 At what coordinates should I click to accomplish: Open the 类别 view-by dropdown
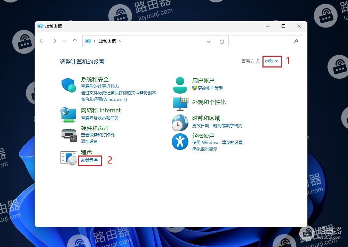click(271, 61)
